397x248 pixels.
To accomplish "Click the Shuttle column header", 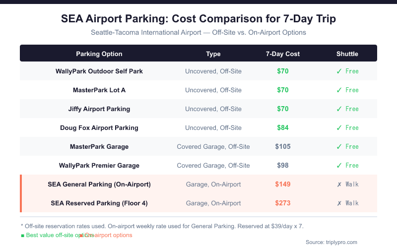I will coord(347,54).
